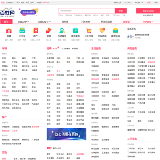Screen dimensions: 160x160
Task: Select the 房产 real estate icon
Action: point(36,31)
